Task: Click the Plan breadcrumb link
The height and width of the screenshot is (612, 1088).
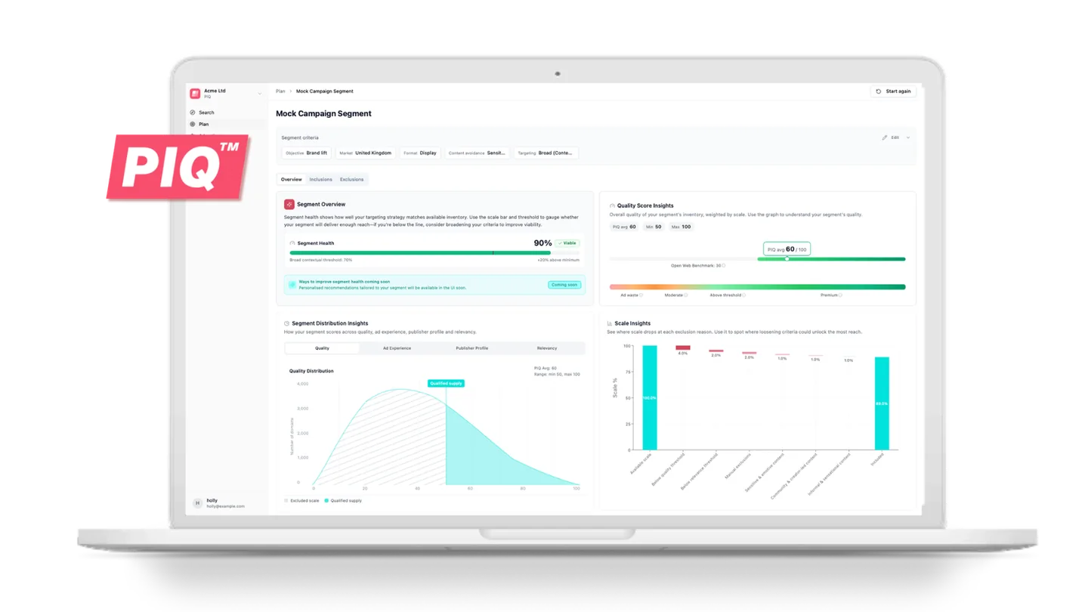Action: [x=280, y=91]
